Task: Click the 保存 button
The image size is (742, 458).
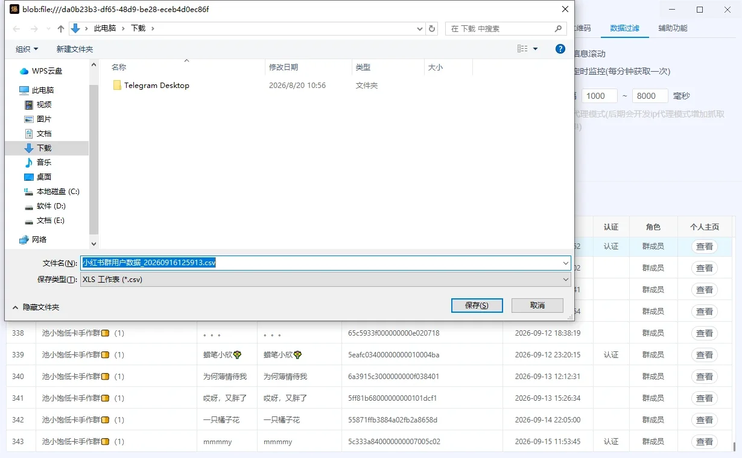Action: click(x=477, y=306)
